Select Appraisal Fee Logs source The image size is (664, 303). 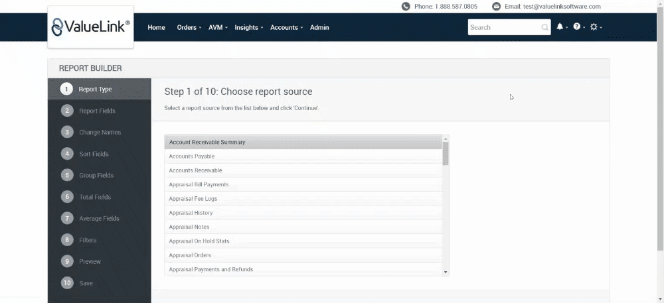[x=303, y=199]
